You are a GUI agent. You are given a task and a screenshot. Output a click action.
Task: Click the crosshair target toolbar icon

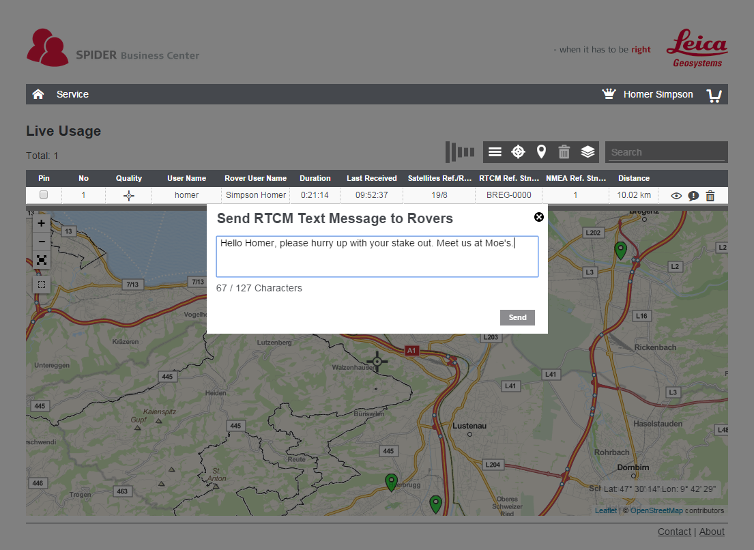pyautogui.click(x=518, y=152)
